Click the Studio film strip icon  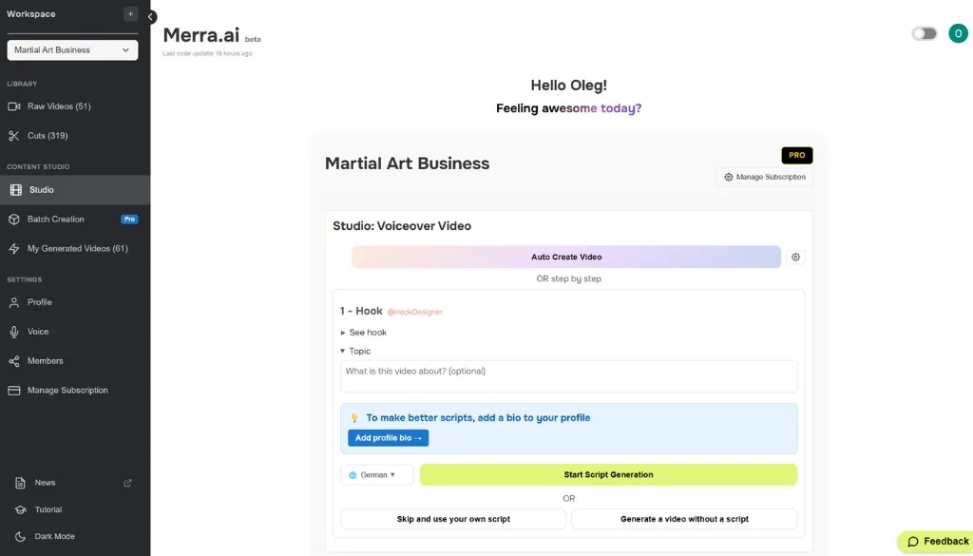pos(15,189)
